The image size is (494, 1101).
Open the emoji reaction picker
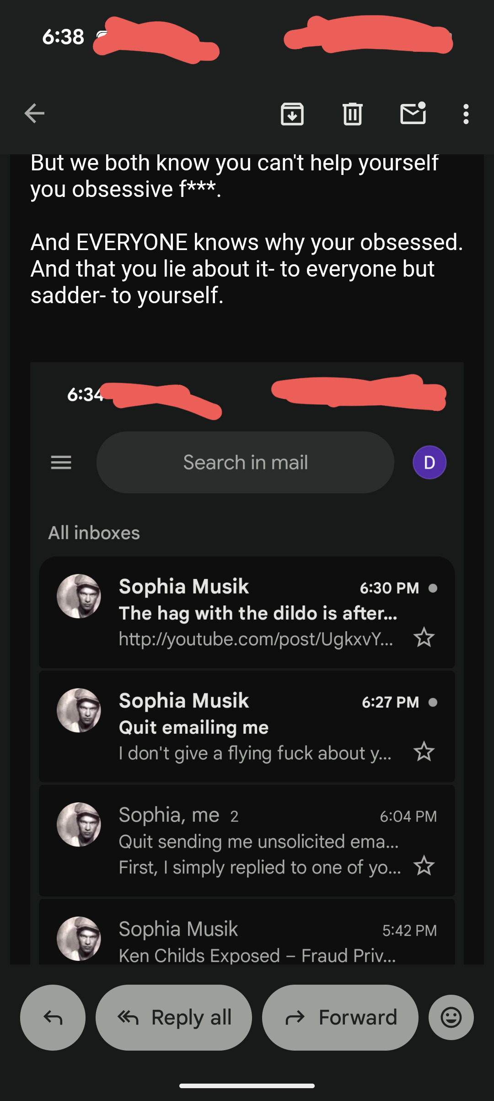451,1017
